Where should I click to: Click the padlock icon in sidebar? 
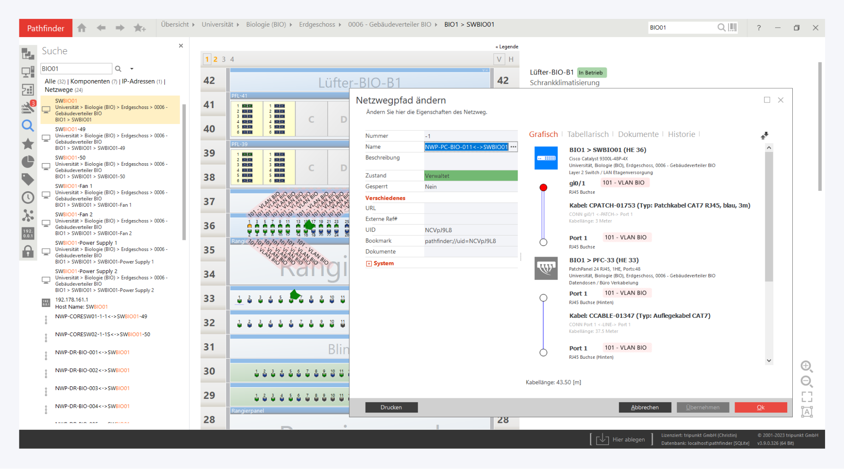28,252
